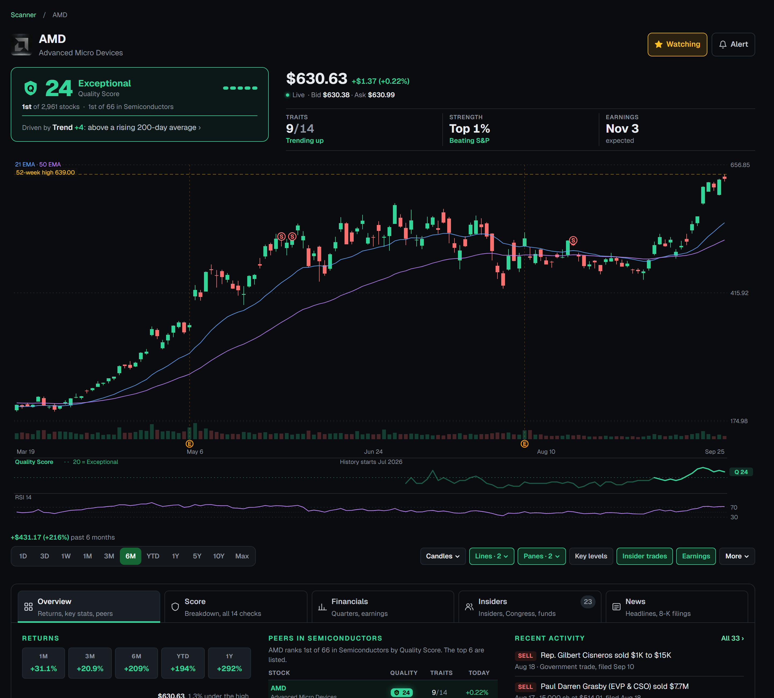Expand Driven by Trend +4 details

click(x=111, y=128)
